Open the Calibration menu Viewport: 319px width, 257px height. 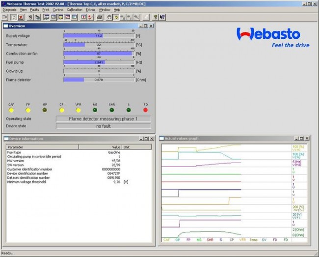75,10
